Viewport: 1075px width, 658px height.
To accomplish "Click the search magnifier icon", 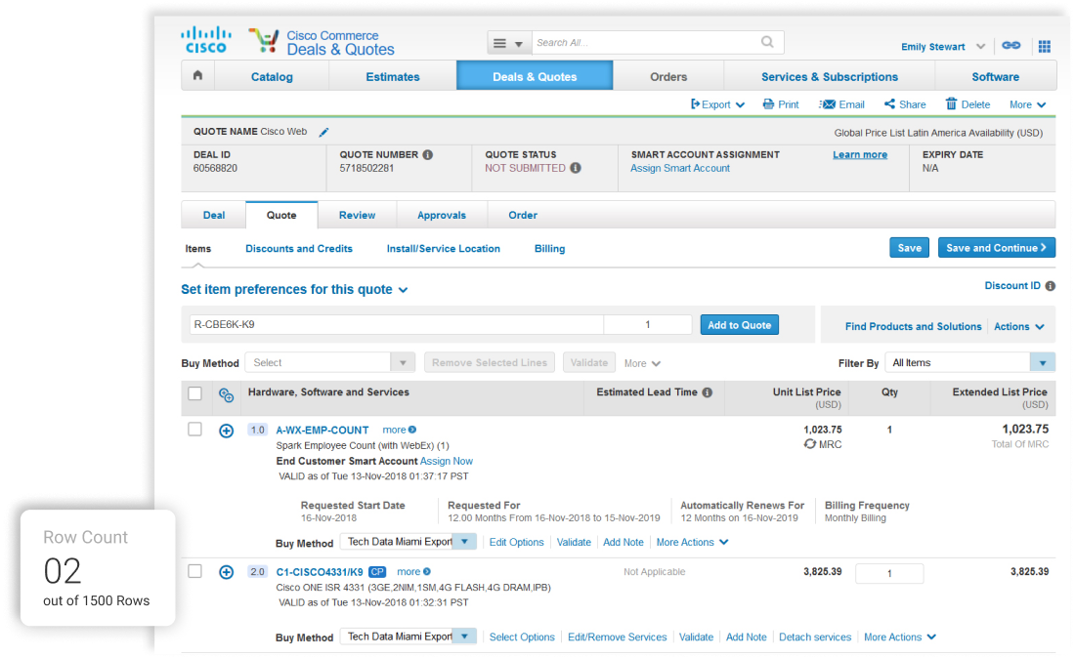I will point(767,42).
